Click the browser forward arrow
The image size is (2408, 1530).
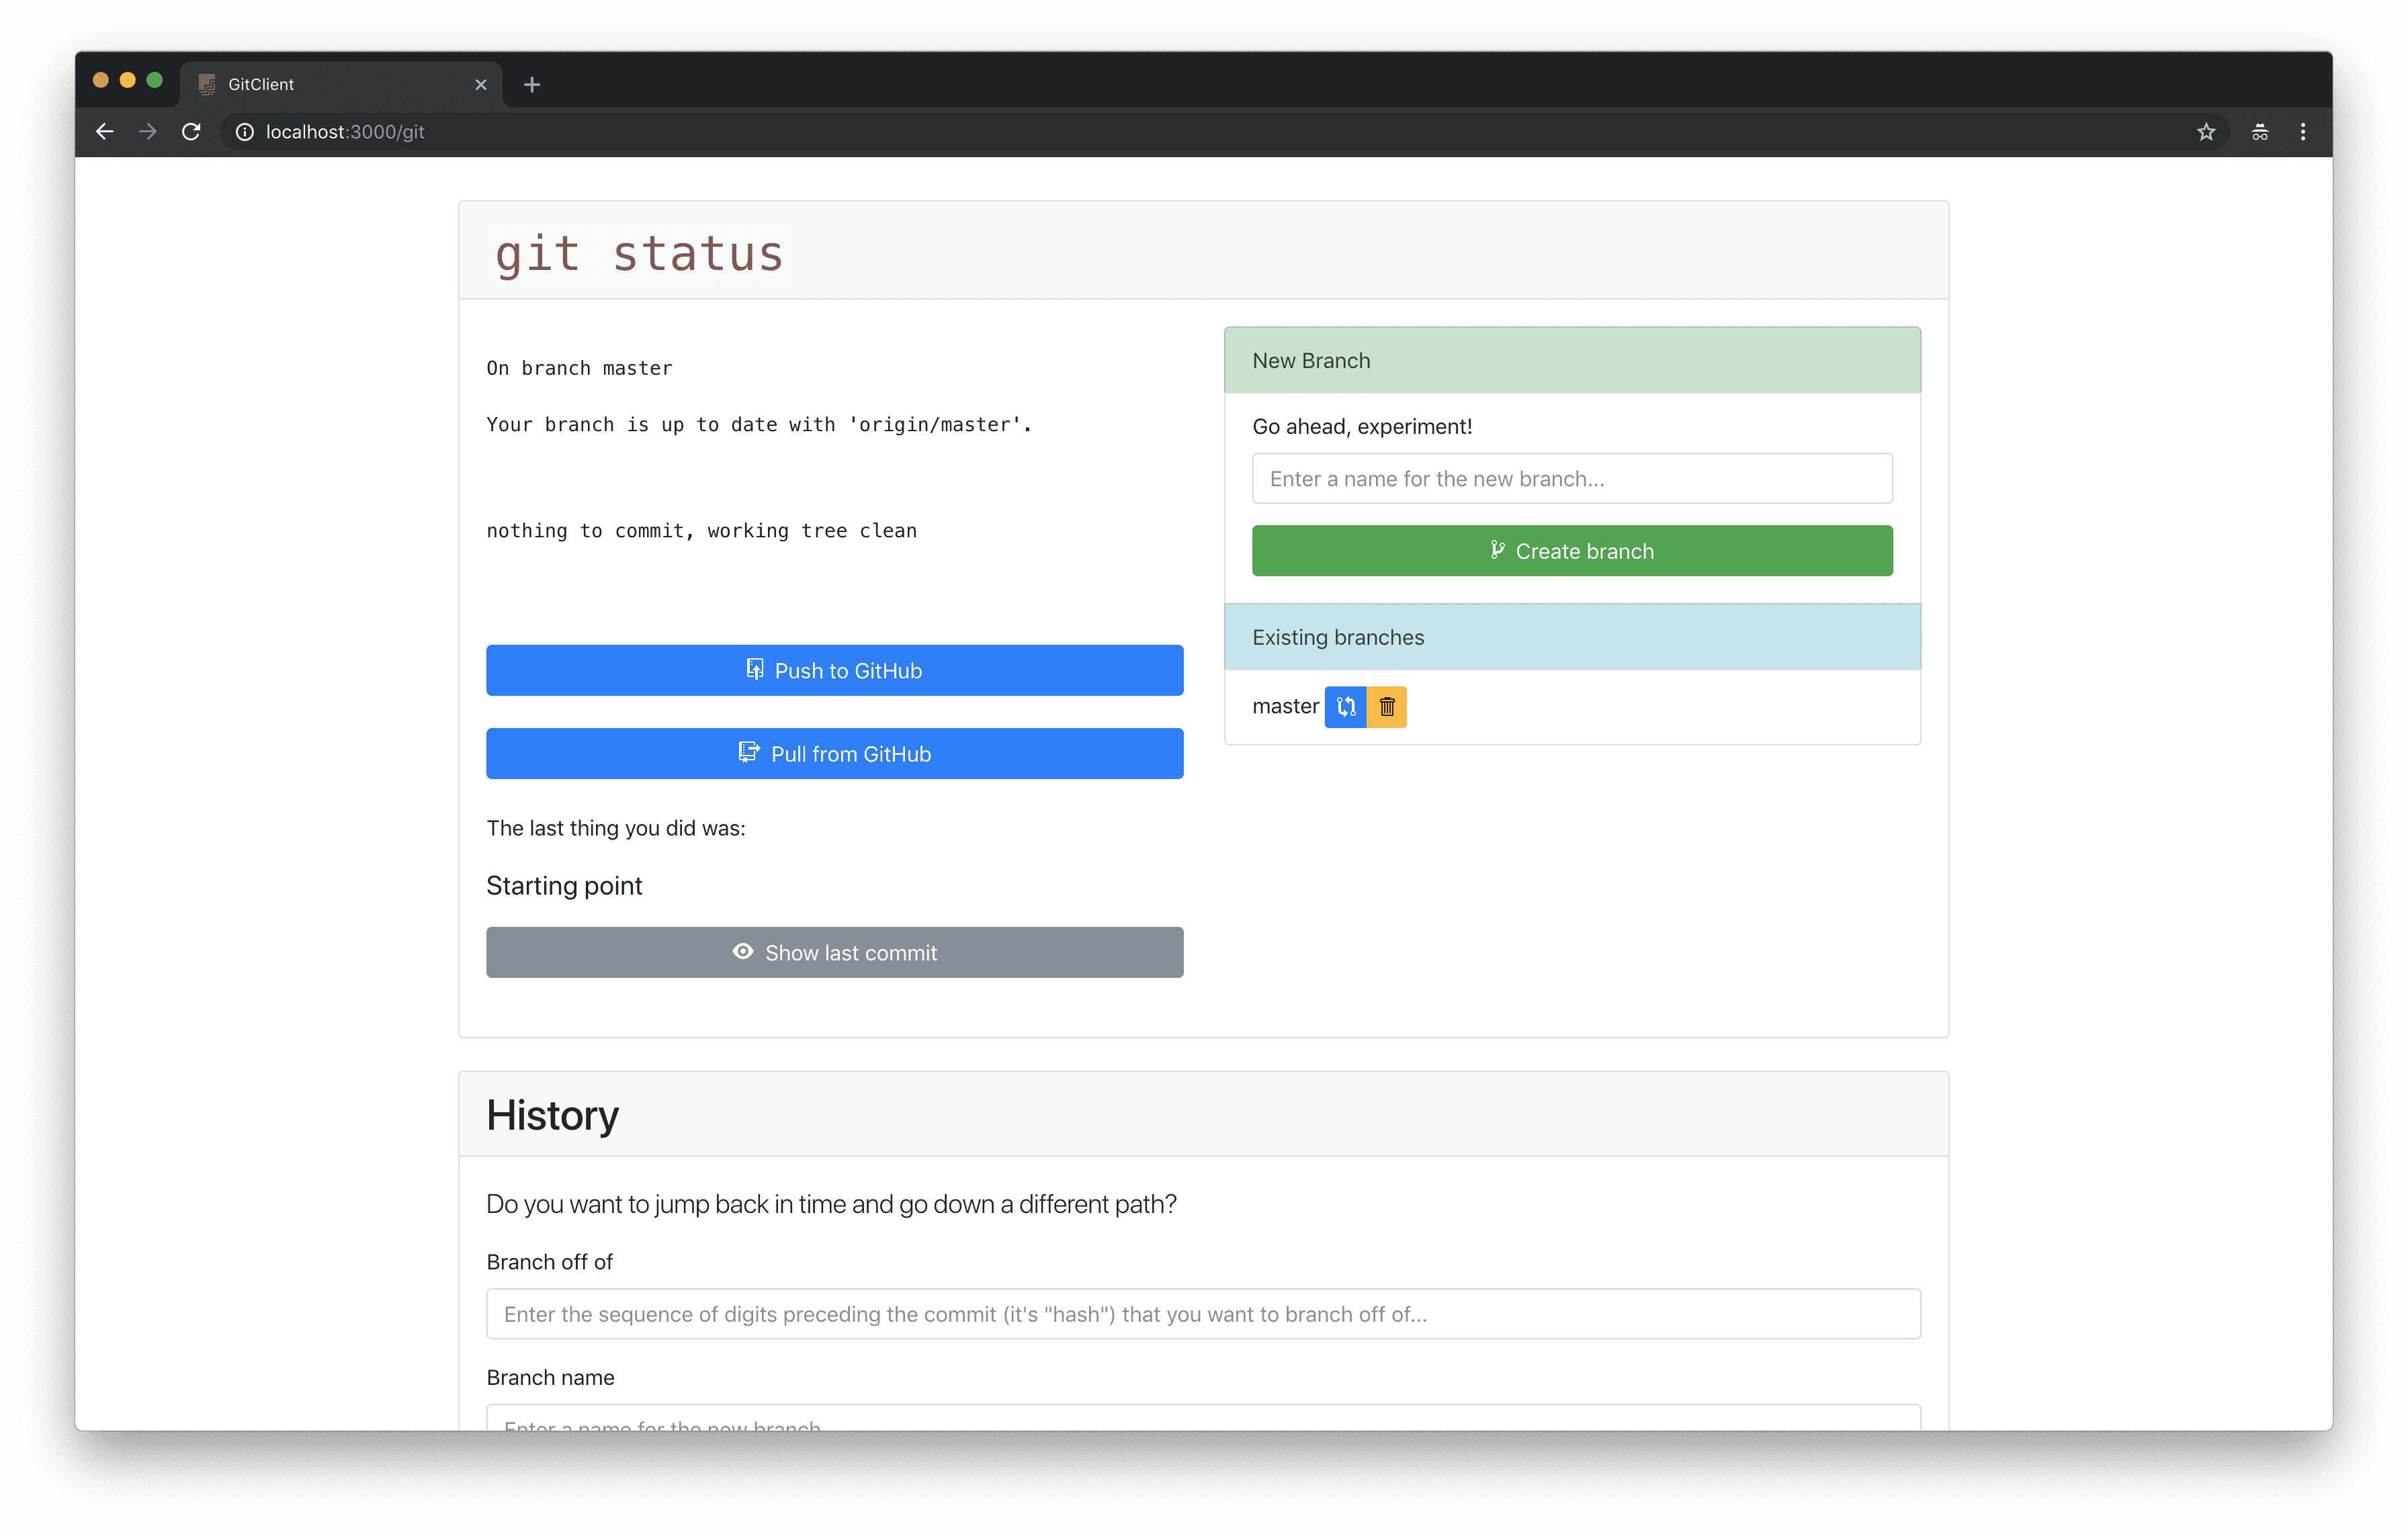(148, 132)
